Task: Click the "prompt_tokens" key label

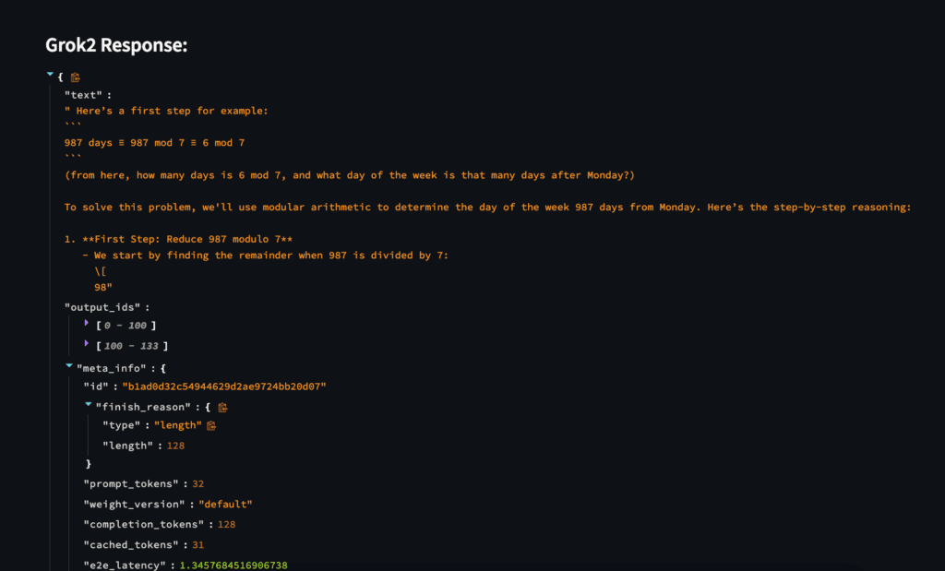Action: 131,483
